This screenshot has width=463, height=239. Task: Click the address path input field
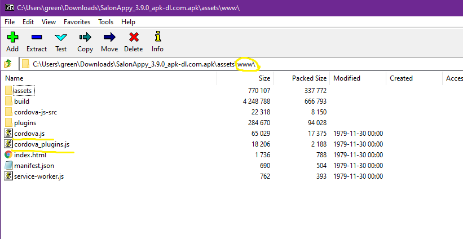241,64
